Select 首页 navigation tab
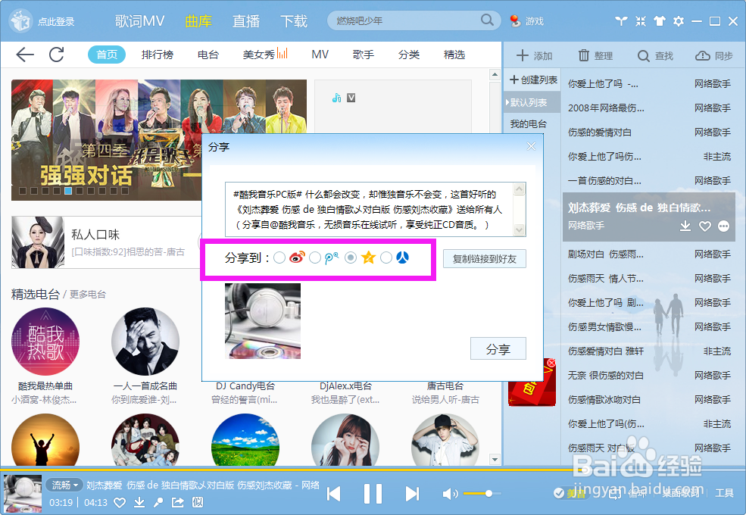 [107, 55]
